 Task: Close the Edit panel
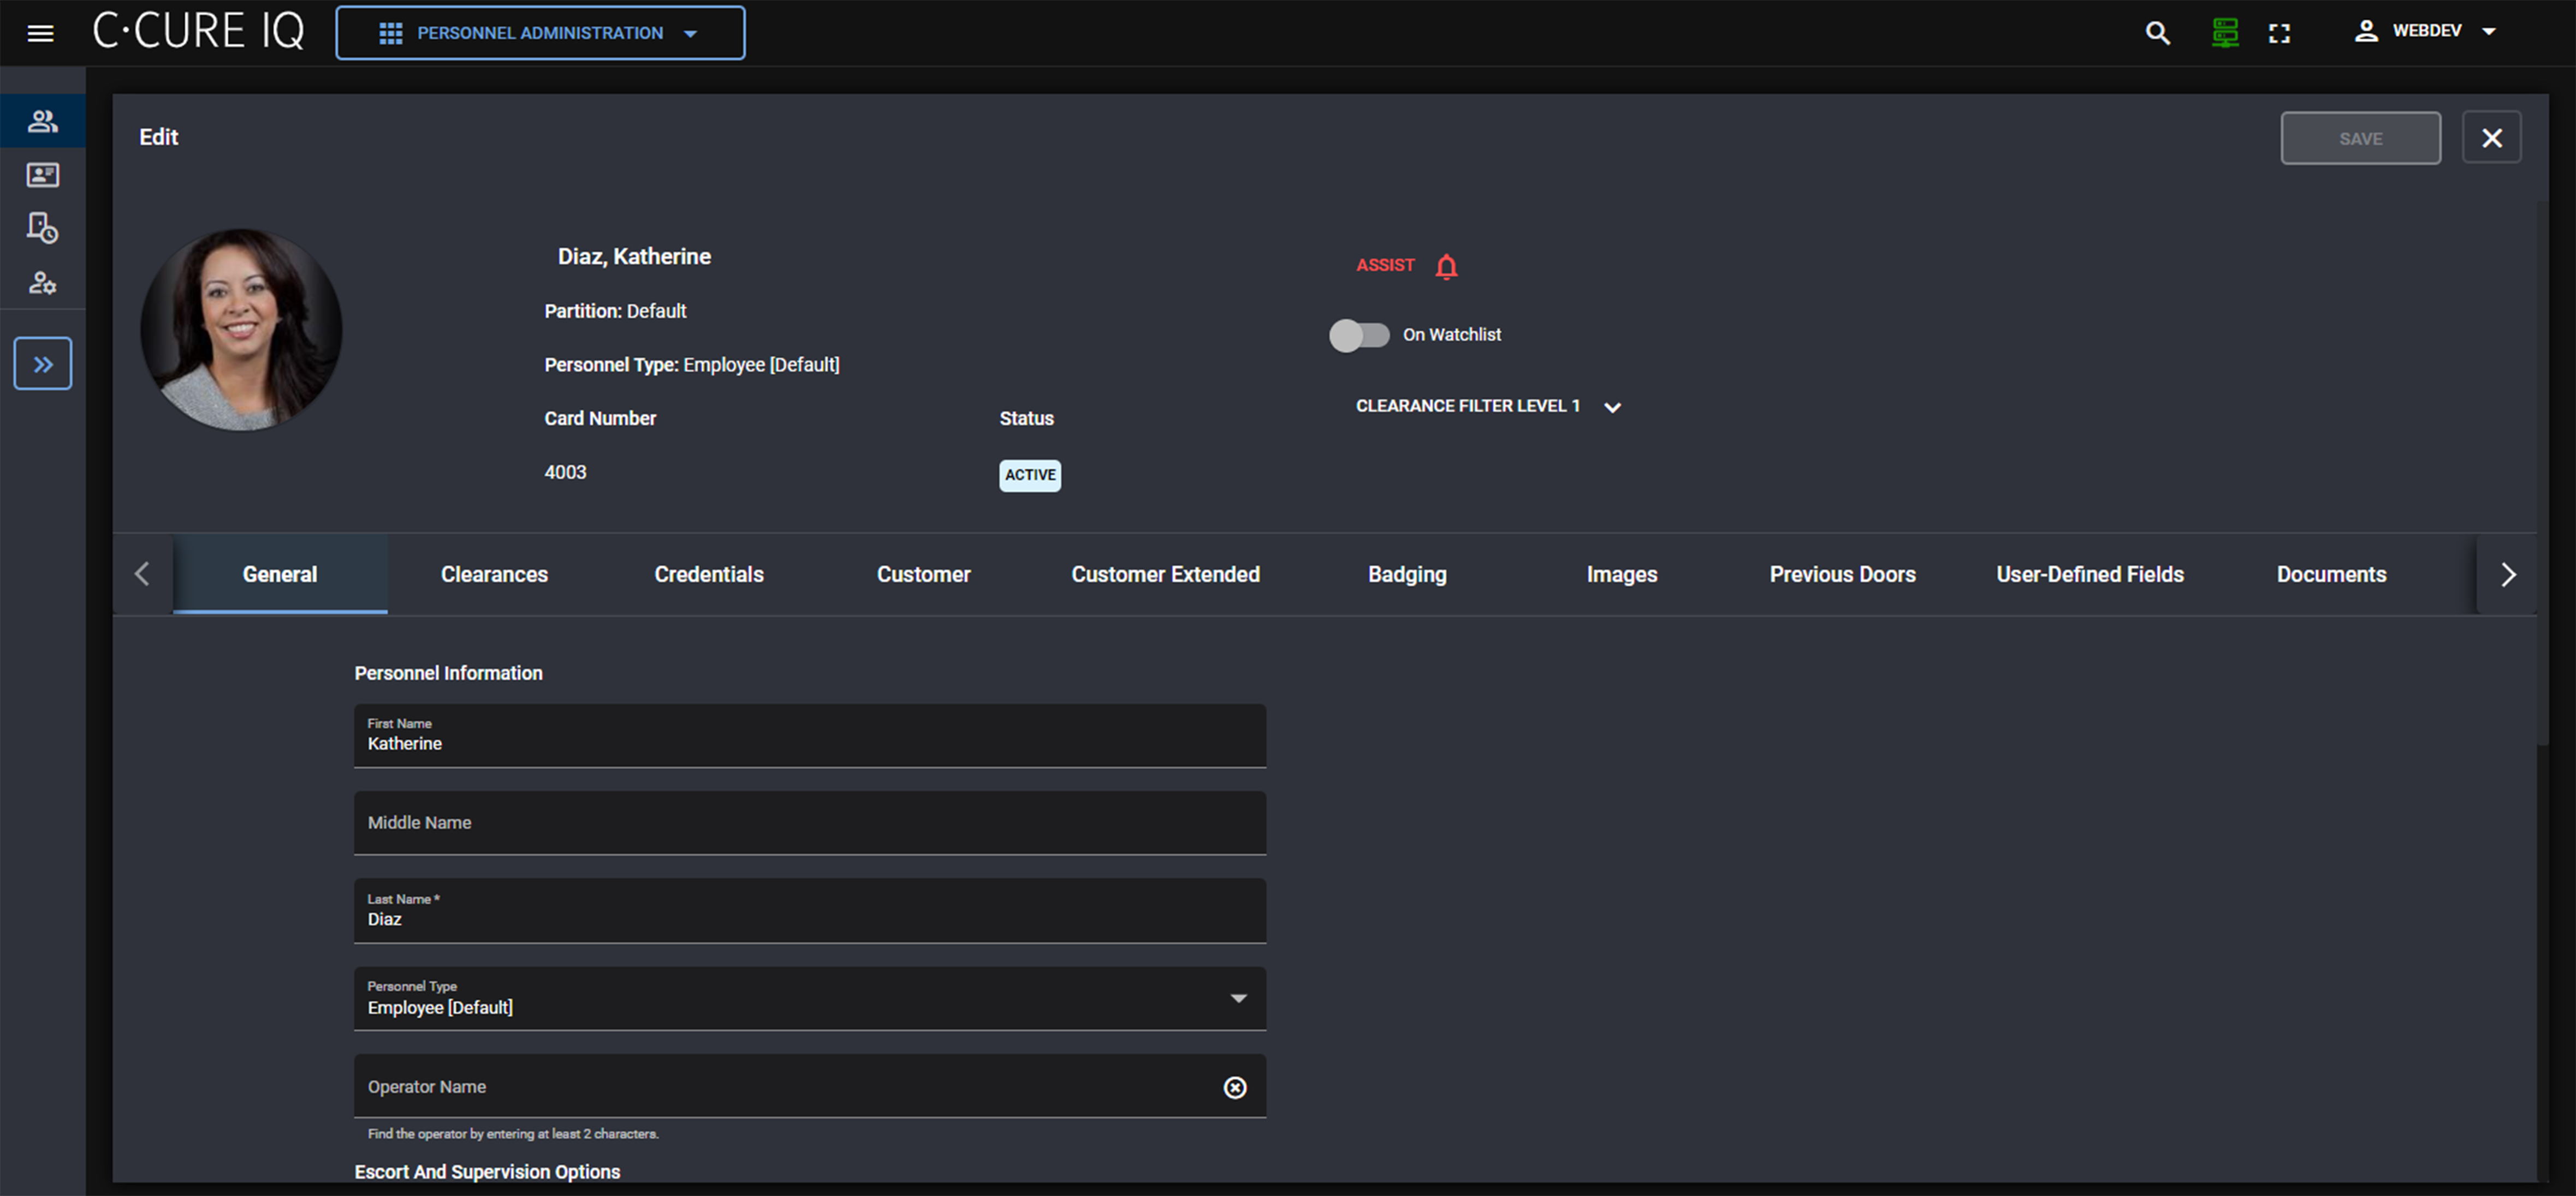(2491, 138)
